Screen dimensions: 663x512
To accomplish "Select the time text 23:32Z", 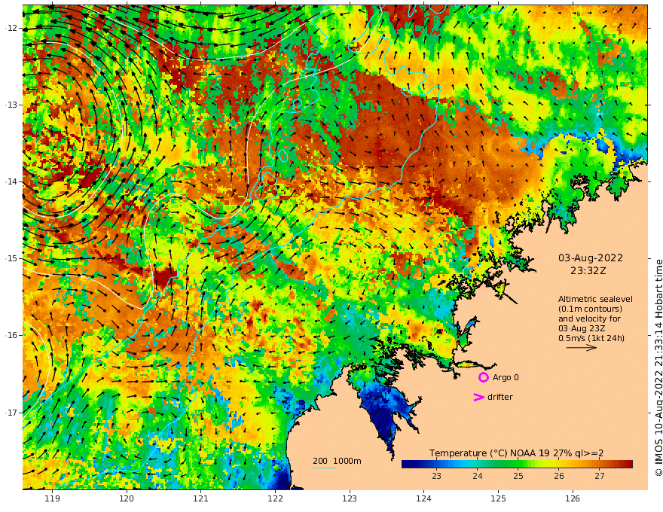I will (588, 271).
